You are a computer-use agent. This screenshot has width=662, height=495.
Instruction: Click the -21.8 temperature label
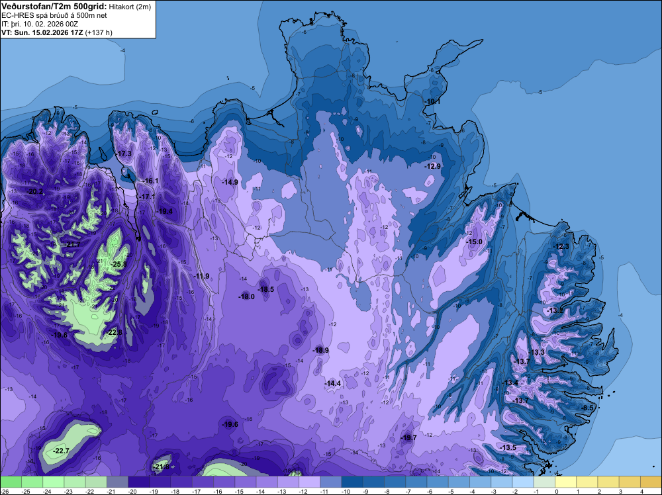tap(162, 467)
